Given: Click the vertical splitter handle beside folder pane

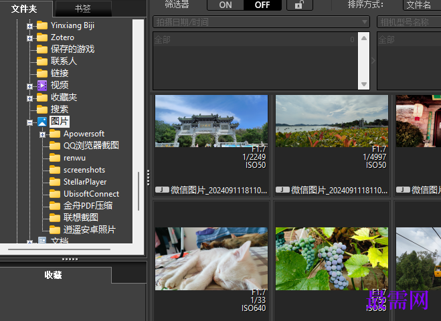Looking at the screenshot, I should [x=148, y=178].
